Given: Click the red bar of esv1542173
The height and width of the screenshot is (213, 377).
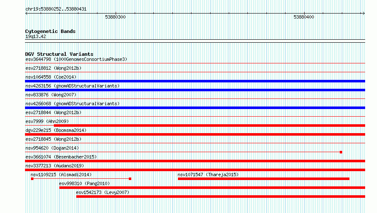Looking at the screenshot, I should pyautogui.click(x=221, y=197).
